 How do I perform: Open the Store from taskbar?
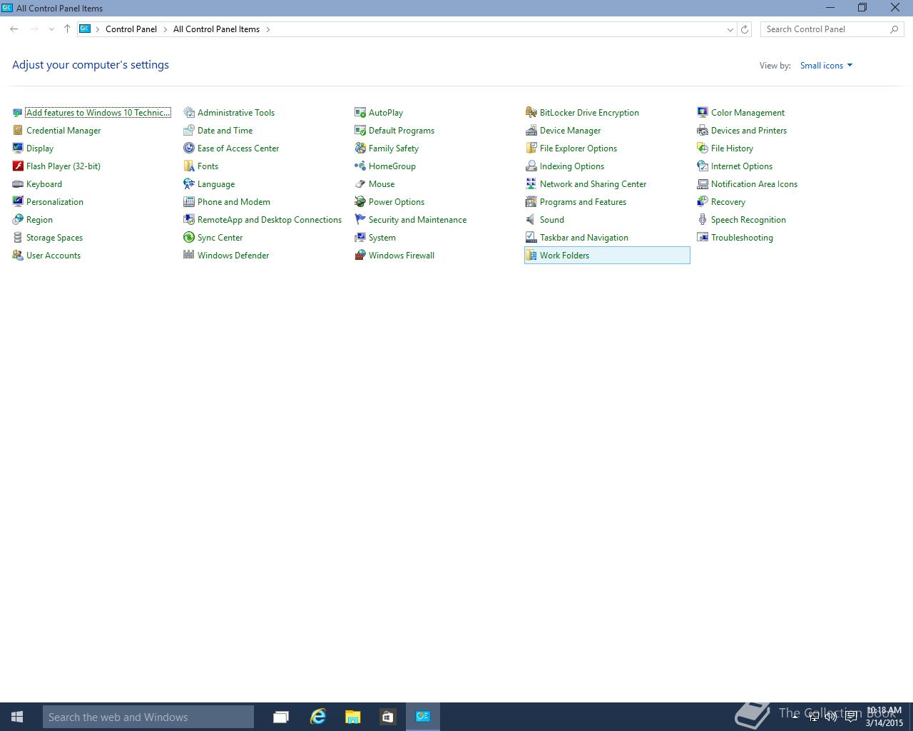(387, 717)
